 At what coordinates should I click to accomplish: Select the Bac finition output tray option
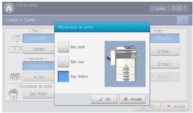[63, 76]
